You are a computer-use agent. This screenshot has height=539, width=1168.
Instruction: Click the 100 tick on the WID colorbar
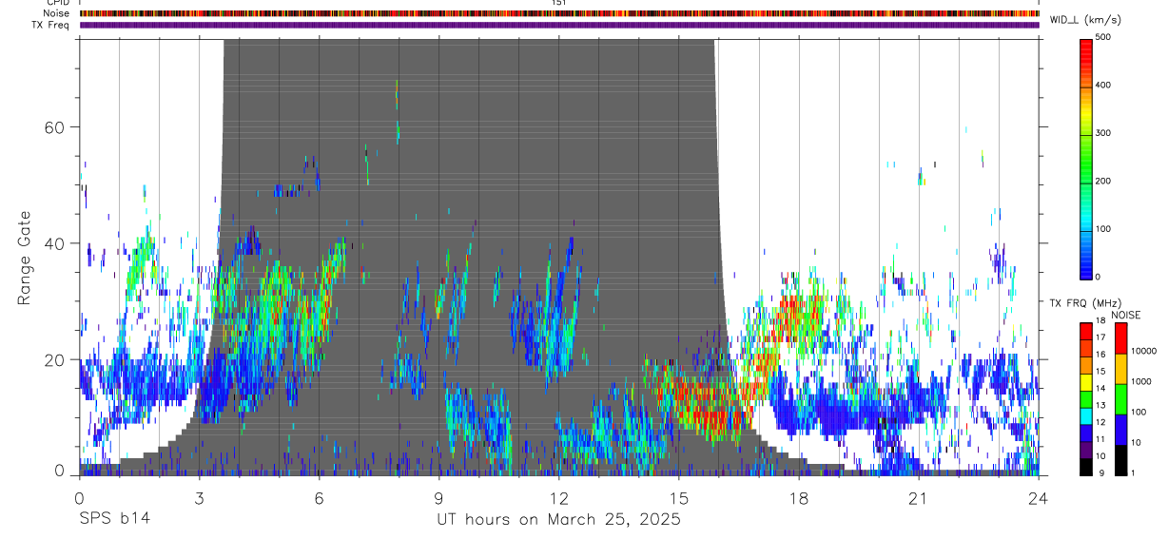click(1103, 230)
